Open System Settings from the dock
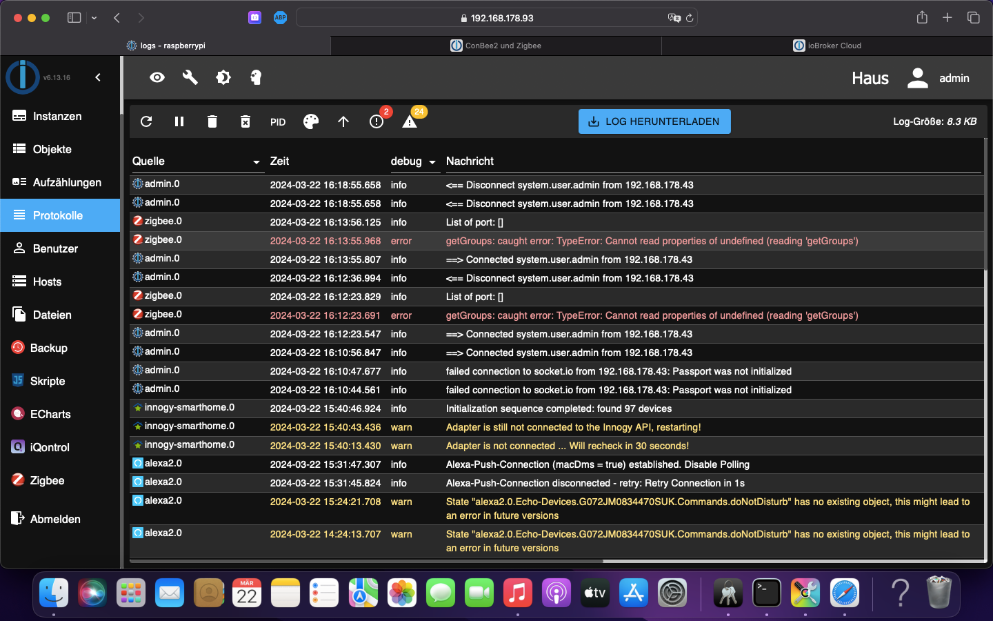The image size is (993, 621). pyautogui.click(x=672, y=593)
